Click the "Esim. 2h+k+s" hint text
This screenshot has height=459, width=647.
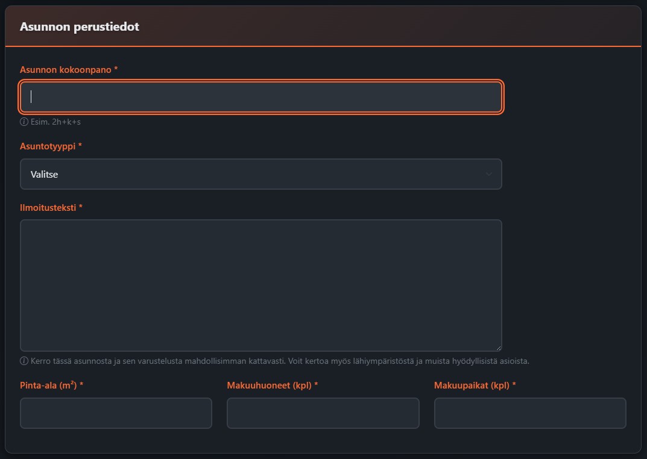click(55, 122)
